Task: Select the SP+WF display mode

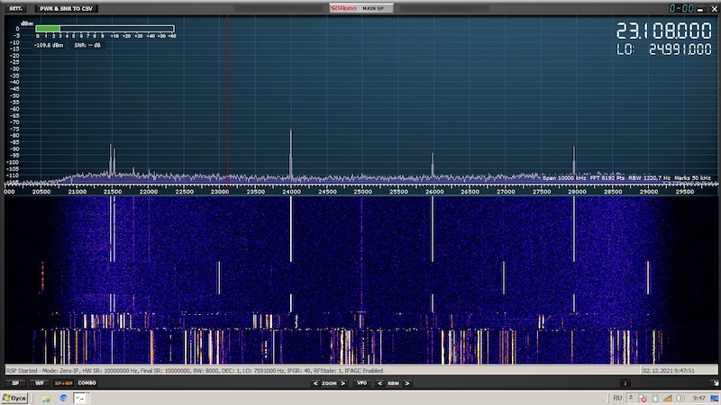Action: point(63,382)
